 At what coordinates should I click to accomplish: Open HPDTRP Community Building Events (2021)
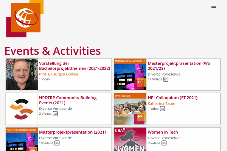click(x=68, y=100)
